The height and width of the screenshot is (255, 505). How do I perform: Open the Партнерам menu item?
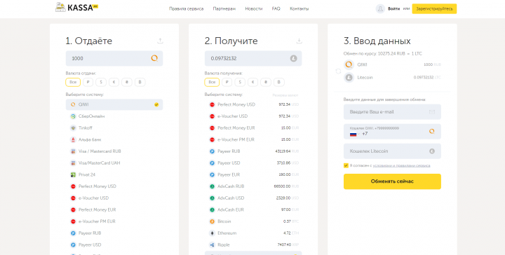(224, 8)
